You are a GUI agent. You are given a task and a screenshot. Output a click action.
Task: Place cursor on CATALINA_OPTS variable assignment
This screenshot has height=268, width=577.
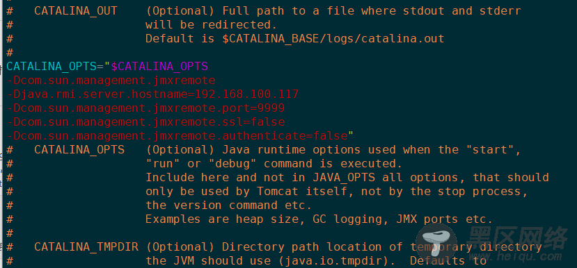click(x=52, y=67)
